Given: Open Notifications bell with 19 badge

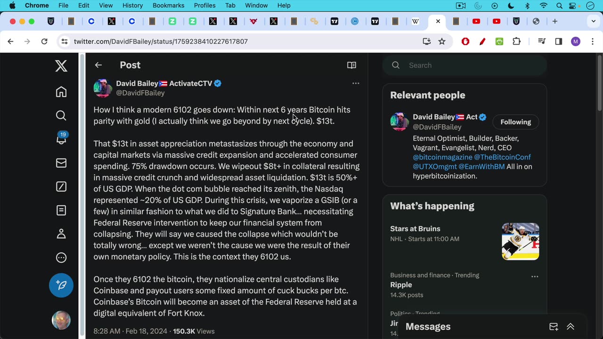Looking at the screenshot, I should coord(61,139).
